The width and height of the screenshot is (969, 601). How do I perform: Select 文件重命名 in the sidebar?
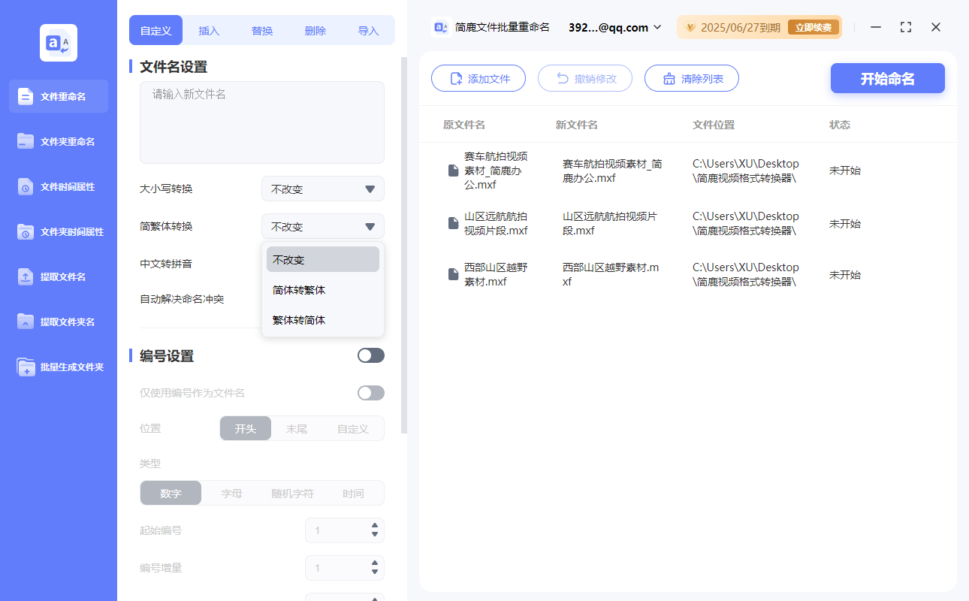pyautogui.click(x=57, y=96)
